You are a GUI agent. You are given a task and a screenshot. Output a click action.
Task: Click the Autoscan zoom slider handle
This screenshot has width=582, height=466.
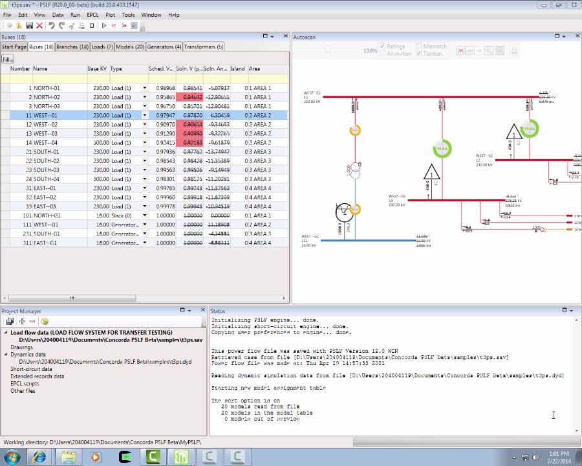pos(329,50)
